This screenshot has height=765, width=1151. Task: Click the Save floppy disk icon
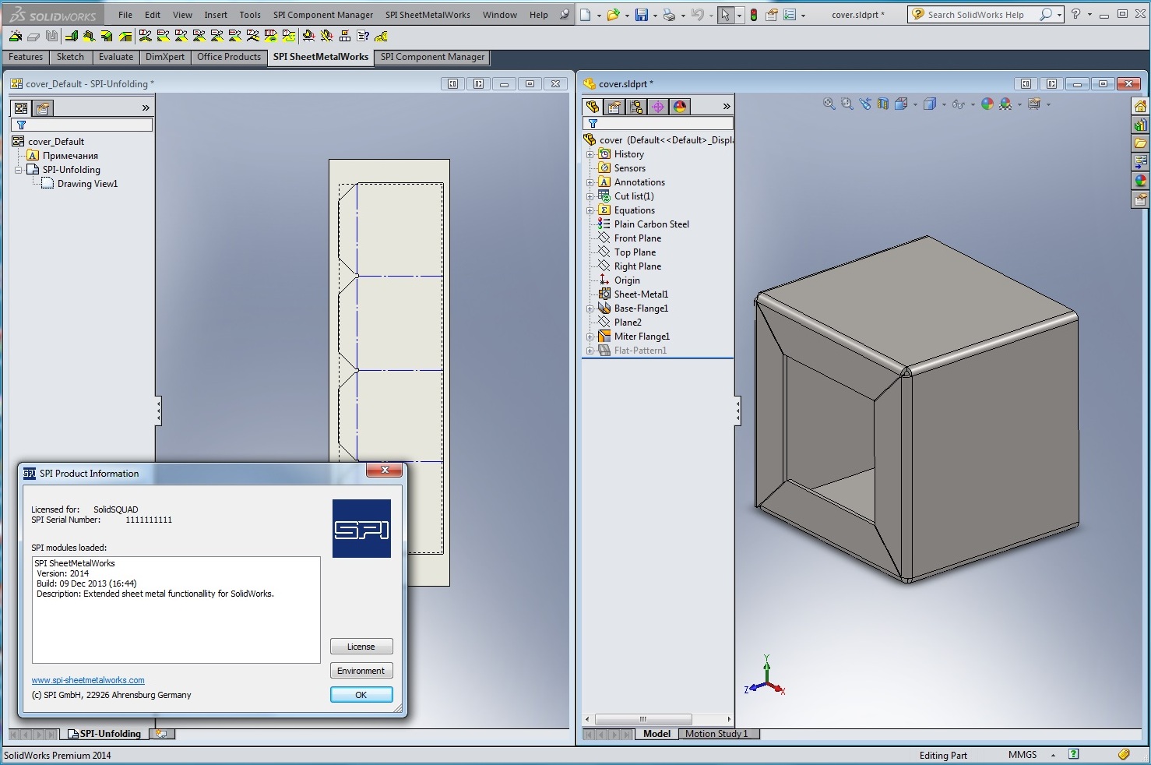[x=641, y=14]
